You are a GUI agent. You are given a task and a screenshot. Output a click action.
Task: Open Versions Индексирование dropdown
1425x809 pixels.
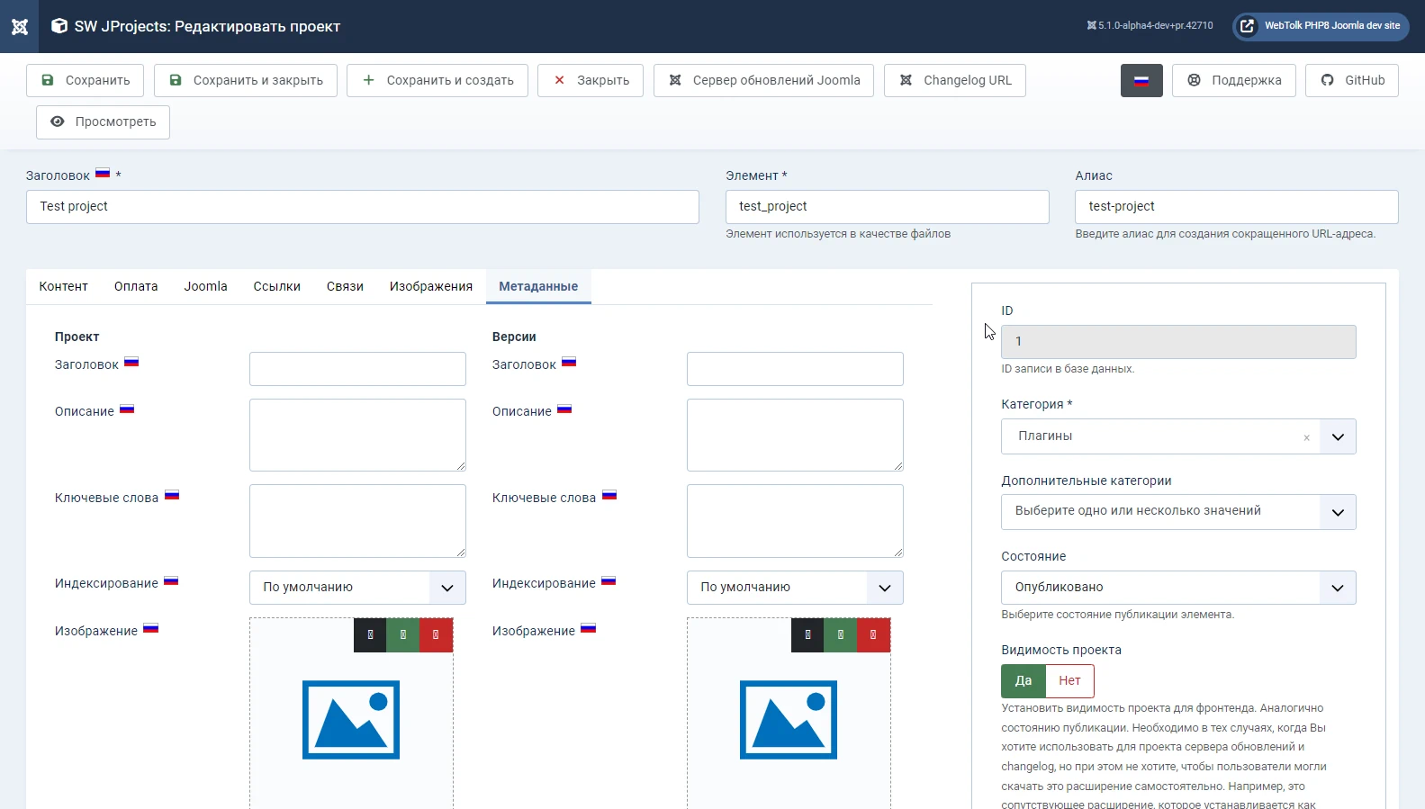point(795,588)
